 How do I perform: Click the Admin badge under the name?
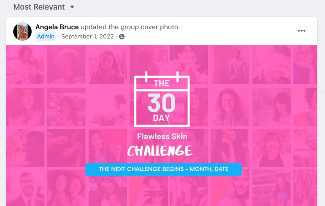pyautogui.click(x=46, y=37)
